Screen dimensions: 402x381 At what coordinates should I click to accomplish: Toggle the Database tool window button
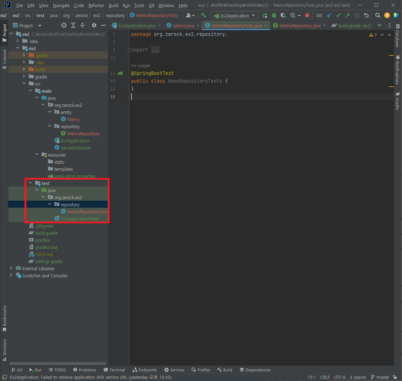coord(397,36)
